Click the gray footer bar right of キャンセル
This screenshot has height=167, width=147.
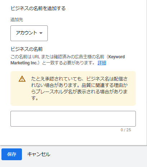point(98,154)
